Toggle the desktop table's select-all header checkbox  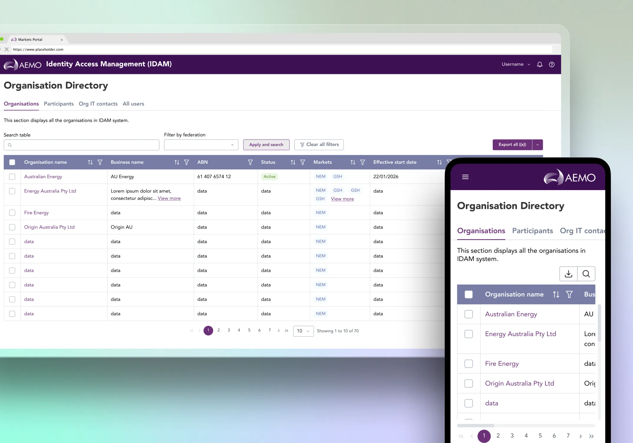pos(12,162)
